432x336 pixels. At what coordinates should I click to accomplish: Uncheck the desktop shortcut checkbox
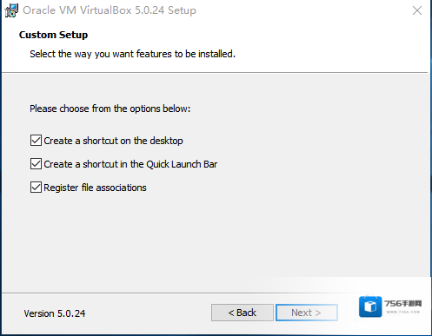click(36, 141)
